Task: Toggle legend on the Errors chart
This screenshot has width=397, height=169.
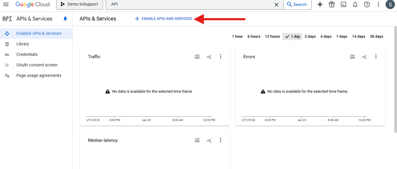Action: click(352, 57)
